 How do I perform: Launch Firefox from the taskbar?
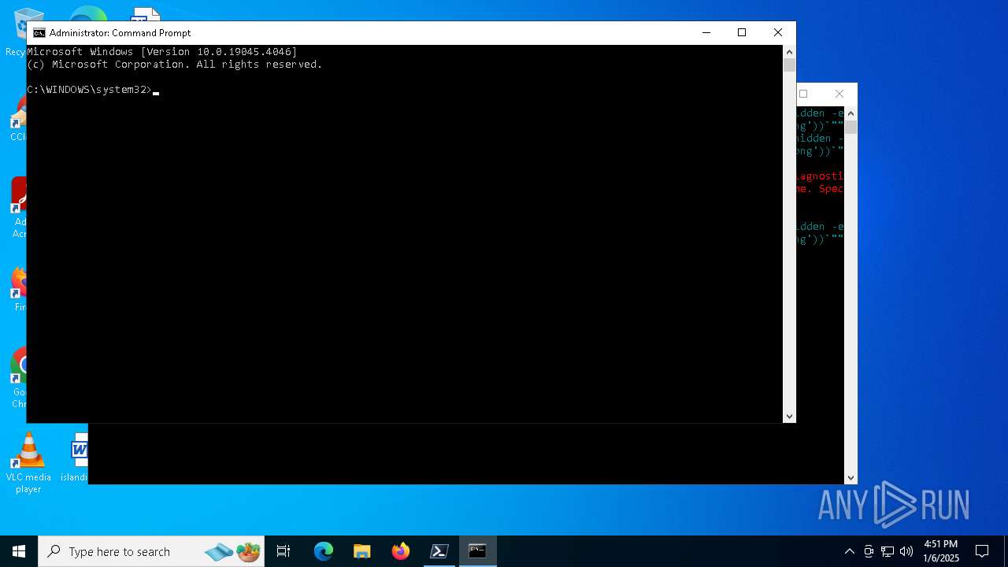click(401, 551)
